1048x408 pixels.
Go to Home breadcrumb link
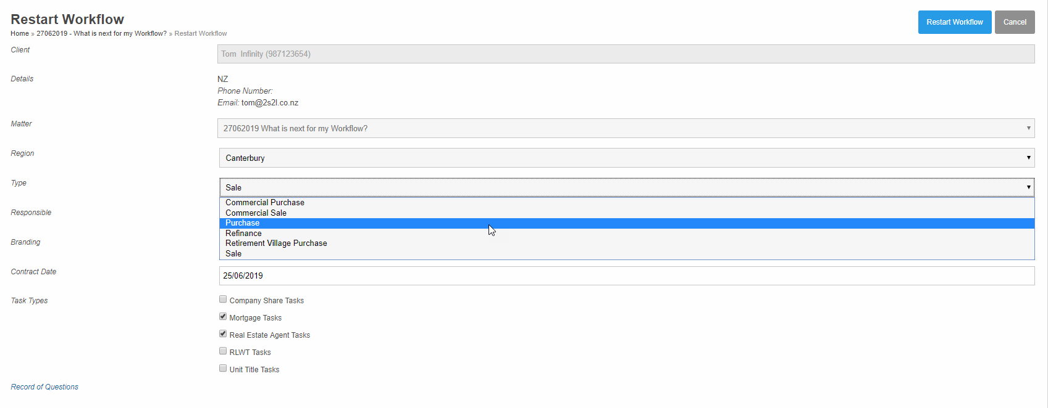pyautogui.click(x=20, y=33)
